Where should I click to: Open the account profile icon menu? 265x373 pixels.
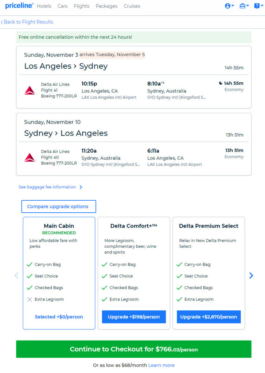coord(229,6)
